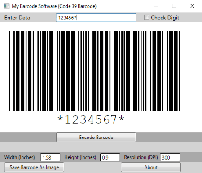Select the Width (Inches) field
Image resolution: width=202 pixels, height=173 pixels.
click(50, 157)
